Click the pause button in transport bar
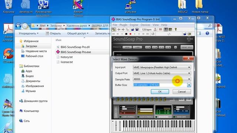This screenshot has height=133, width=237. [139, 34]
